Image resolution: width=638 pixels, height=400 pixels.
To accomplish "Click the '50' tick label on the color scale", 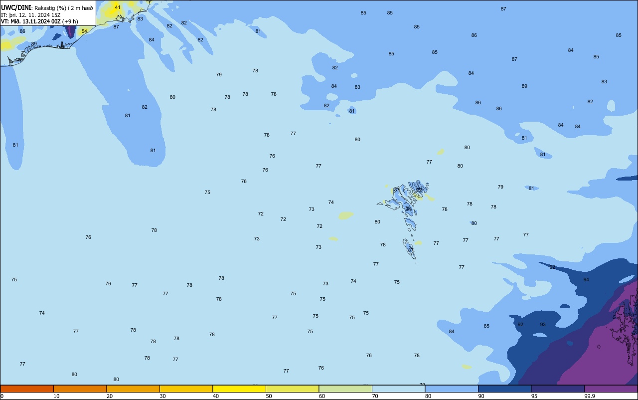I will [x=269, y=396].
